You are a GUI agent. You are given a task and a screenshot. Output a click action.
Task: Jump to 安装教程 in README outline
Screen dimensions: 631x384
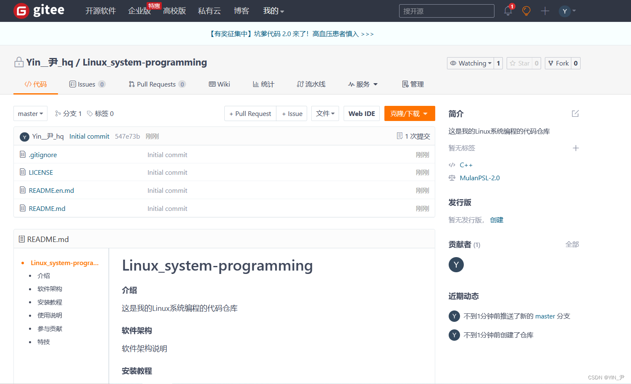(50, 302)
